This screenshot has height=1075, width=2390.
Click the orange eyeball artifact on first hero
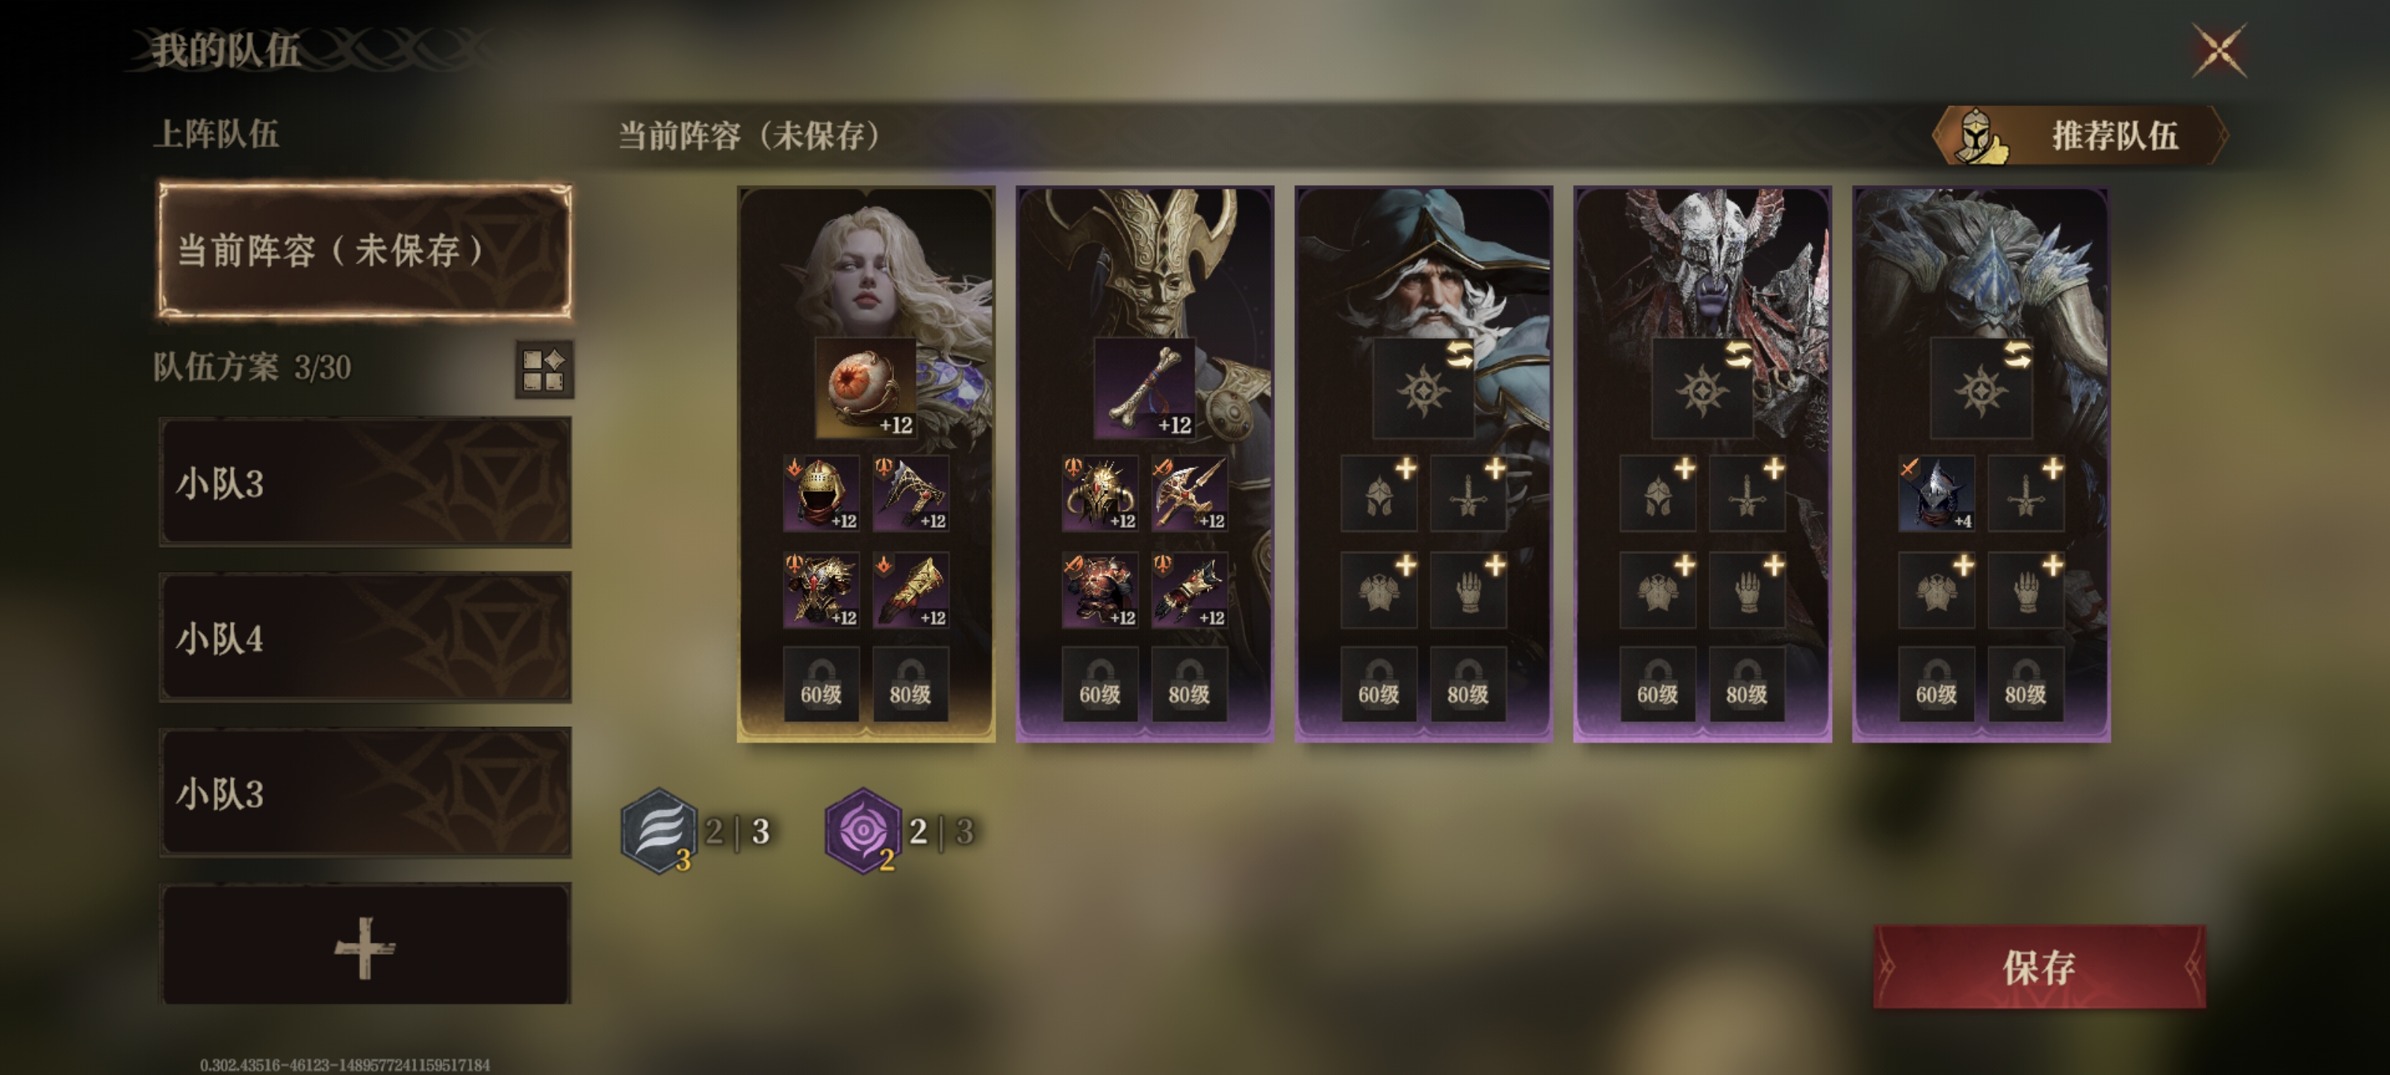(866, 387)
